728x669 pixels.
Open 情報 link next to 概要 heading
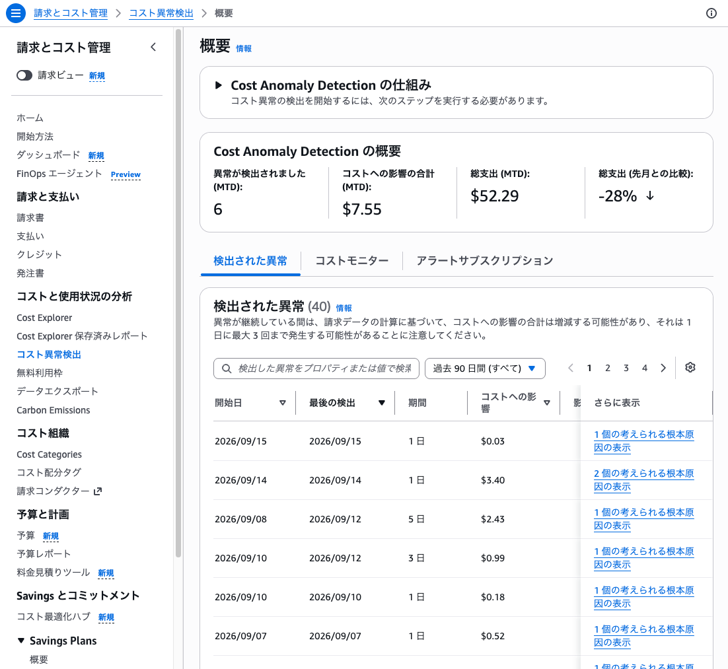pyautogui.click(x=244, y=49)
